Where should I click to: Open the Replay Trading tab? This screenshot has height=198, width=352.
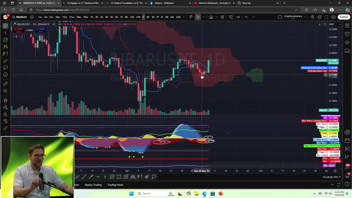pyautogui.click(x=93, y=185)
